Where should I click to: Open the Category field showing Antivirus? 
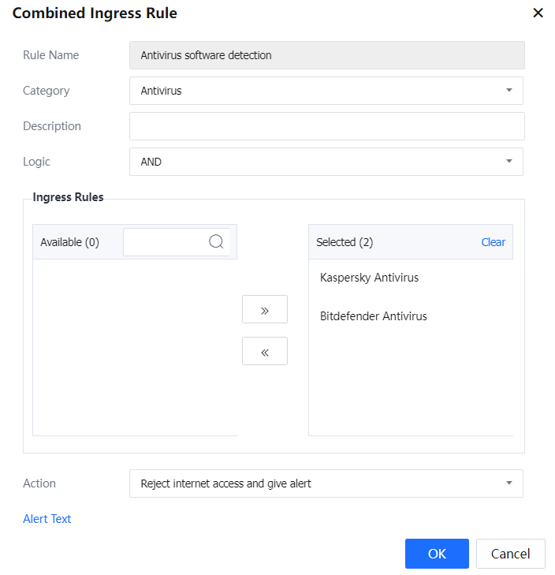[315, 91]
